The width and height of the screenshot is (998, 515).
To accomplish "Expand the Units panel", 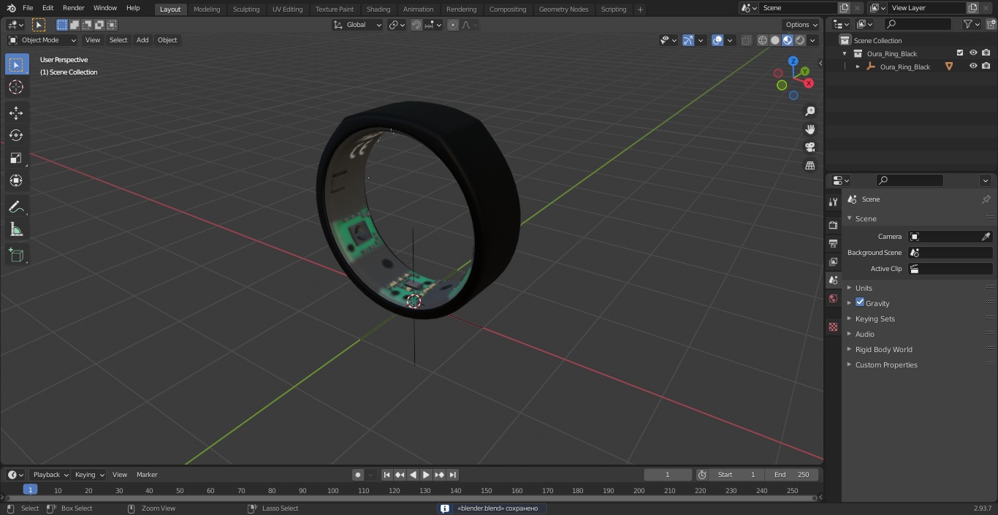I will [x=864, y=288].
